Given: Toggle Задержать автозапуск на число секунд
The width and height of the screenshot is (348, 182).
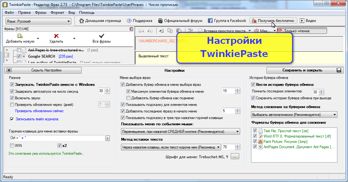Looking at the screenshot, I should coord(12,91).
